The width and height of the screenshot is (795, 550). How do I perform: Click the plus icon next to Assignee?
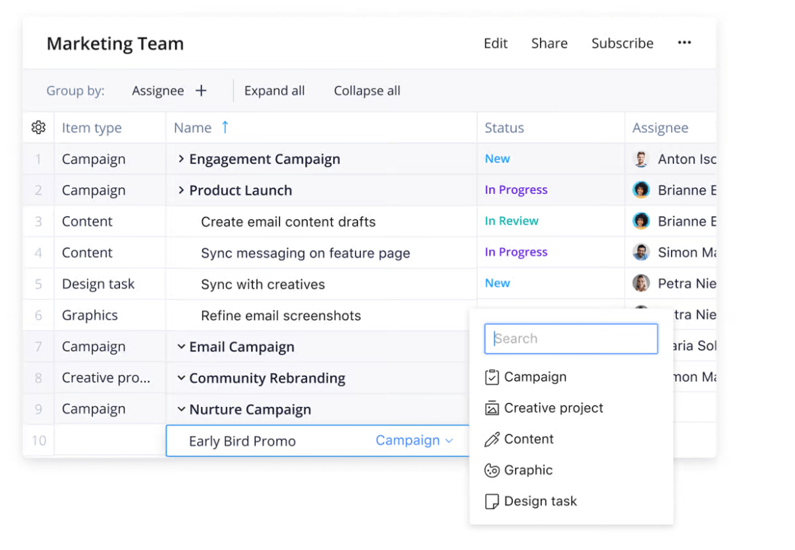point(201,91)
